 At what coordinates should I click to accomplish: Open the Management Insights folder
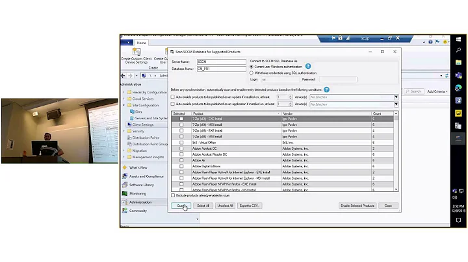[148, 157]
